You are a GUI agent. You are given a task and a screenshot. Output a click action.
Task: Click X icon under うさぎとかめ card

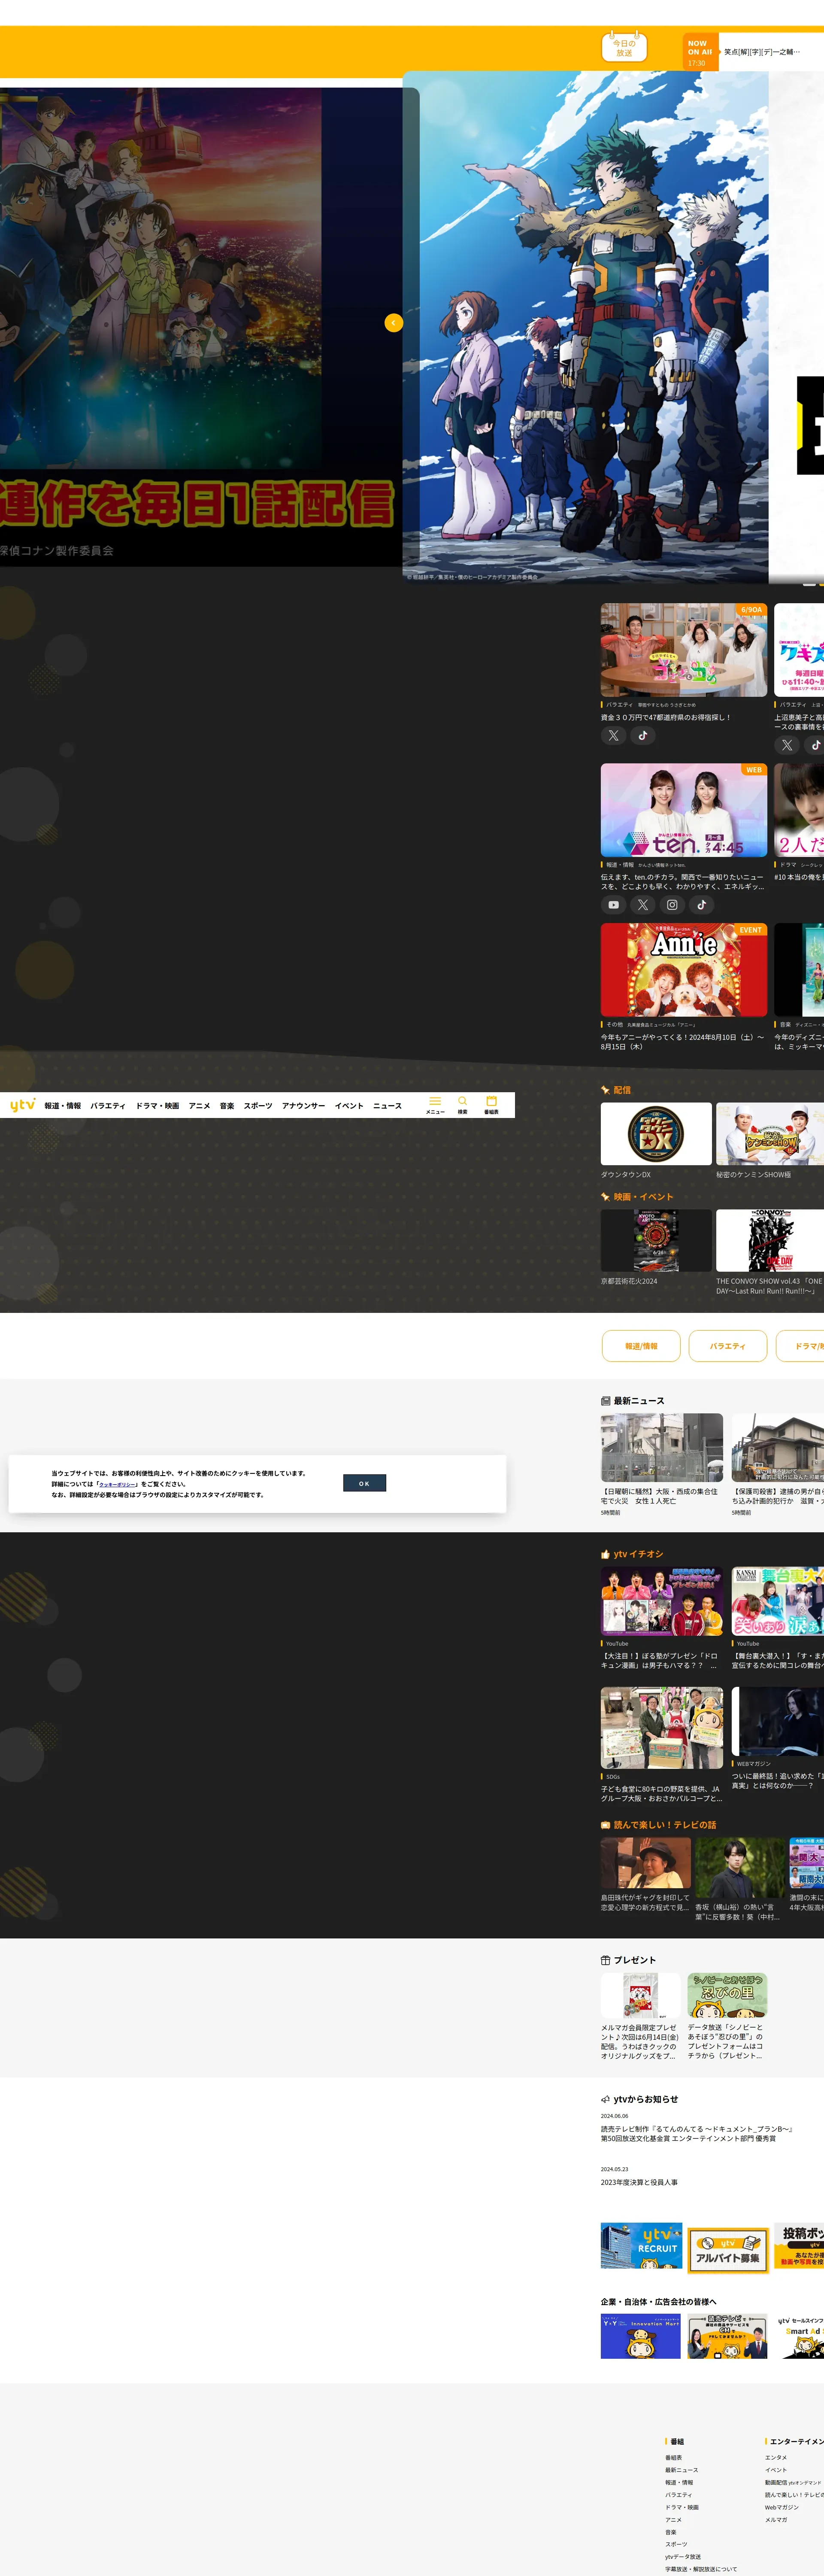click(614, 736)
